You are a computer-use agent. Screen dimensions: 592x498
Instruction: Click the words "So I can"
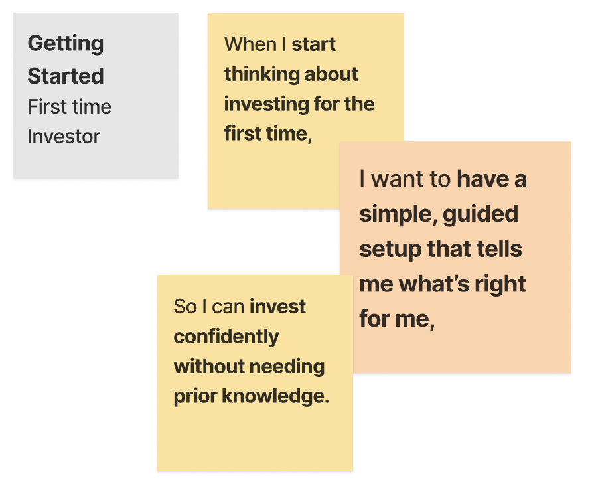point(209,307)
